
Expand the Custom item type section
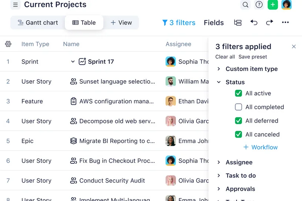tap(219, 69)
